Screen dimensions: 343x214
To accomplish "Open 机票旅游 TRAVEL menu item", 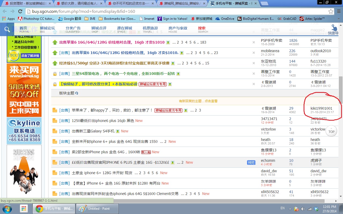I will point(150,29).
